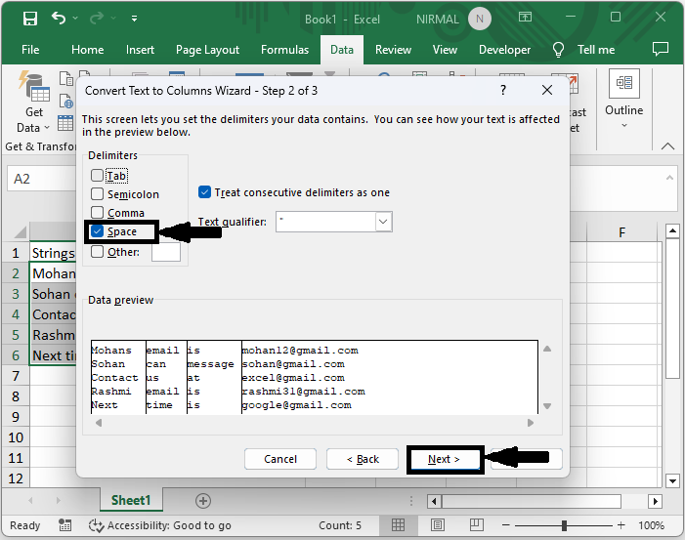Click the Tell me lightbulb icon
The image size is (685, 540).
(x=558, y=50)
